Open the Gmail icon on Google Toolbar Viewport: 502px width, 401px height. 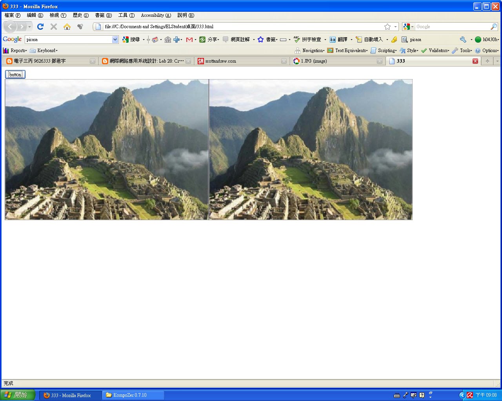(189, 40)
